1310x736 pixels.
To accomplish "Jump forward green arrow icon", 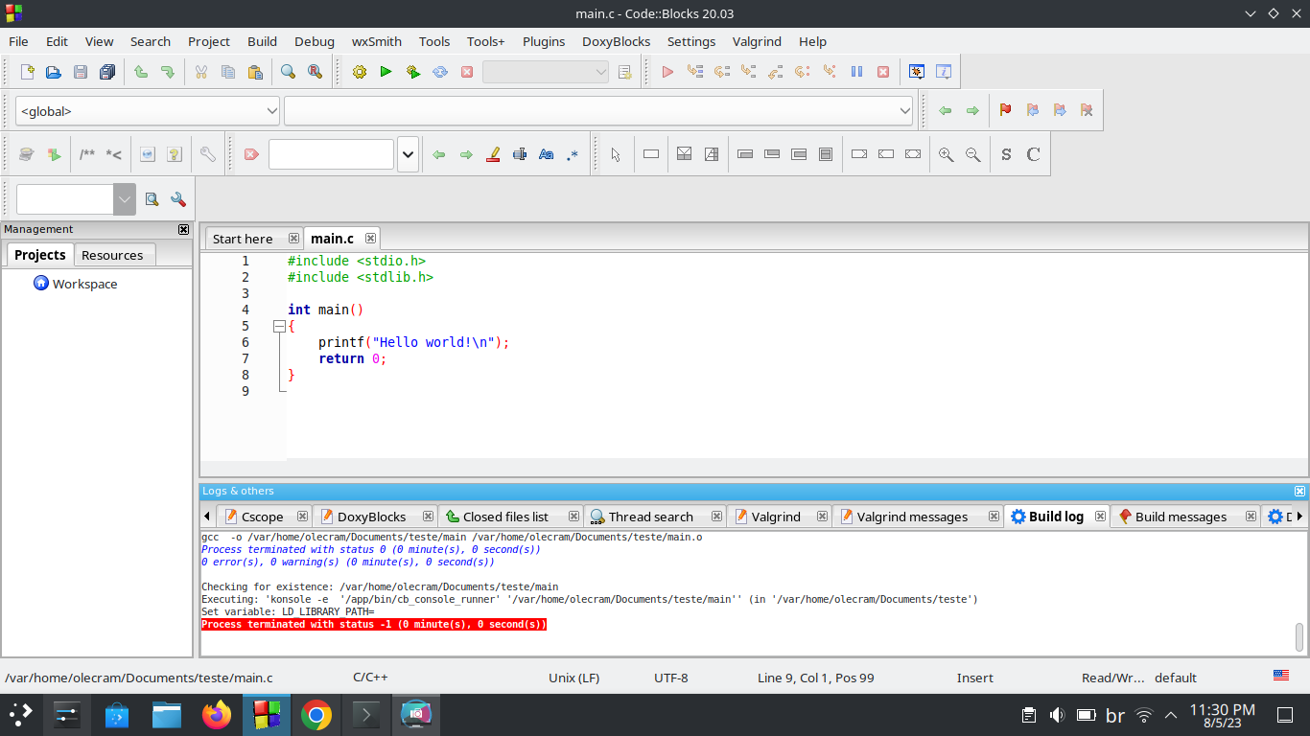I will tap(972, 111).
